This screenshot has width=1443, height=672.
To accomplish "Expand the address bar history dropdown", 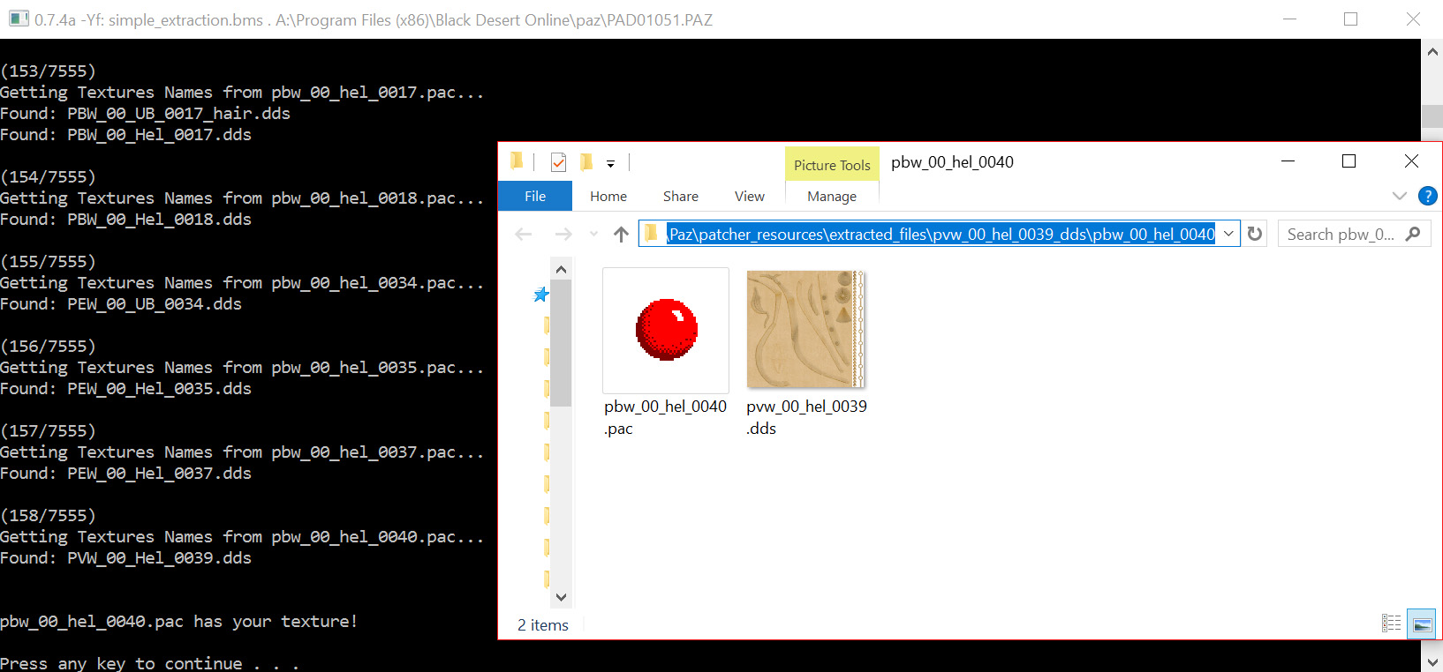I will coord(1228,234).
